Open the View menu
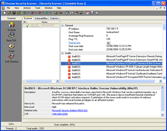 pos(17,8)
